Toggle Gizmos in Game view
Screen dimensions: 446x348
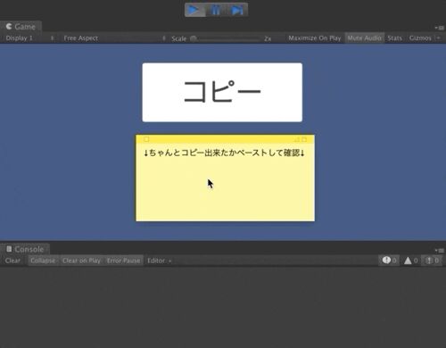(420, 38)
